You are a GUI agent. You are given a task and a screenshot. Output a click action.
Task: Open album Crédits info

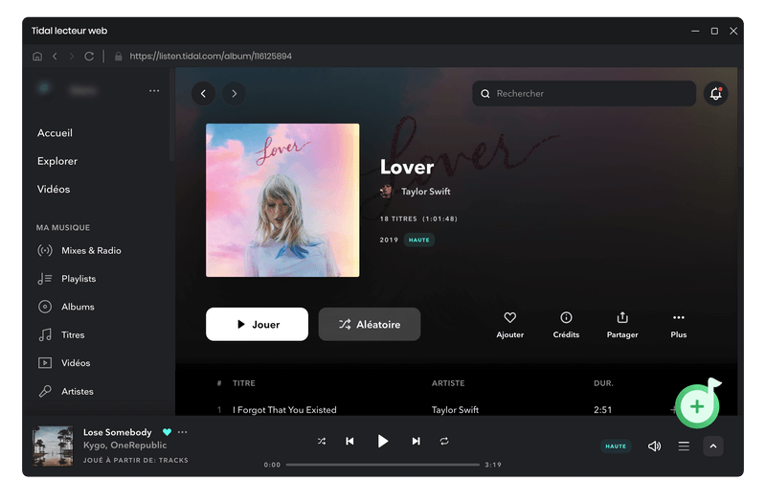566,325
